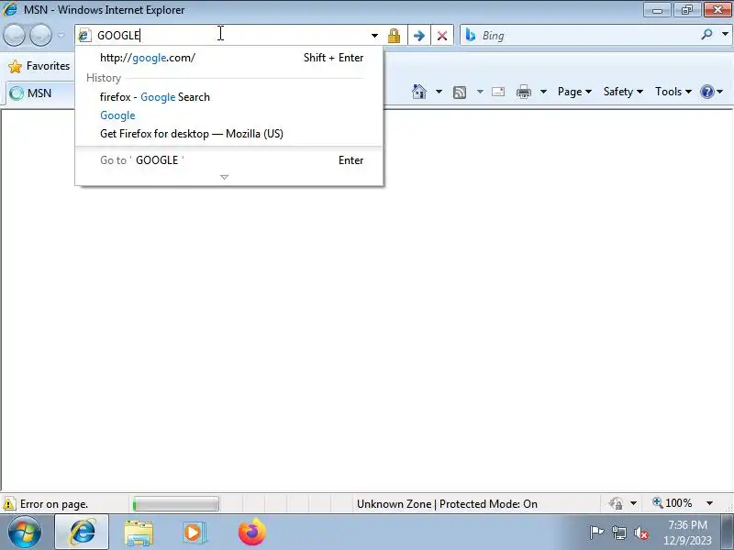734x550 pixels.
Task: Launch Windows Media Player from taskbar
Action: (195, 533)
